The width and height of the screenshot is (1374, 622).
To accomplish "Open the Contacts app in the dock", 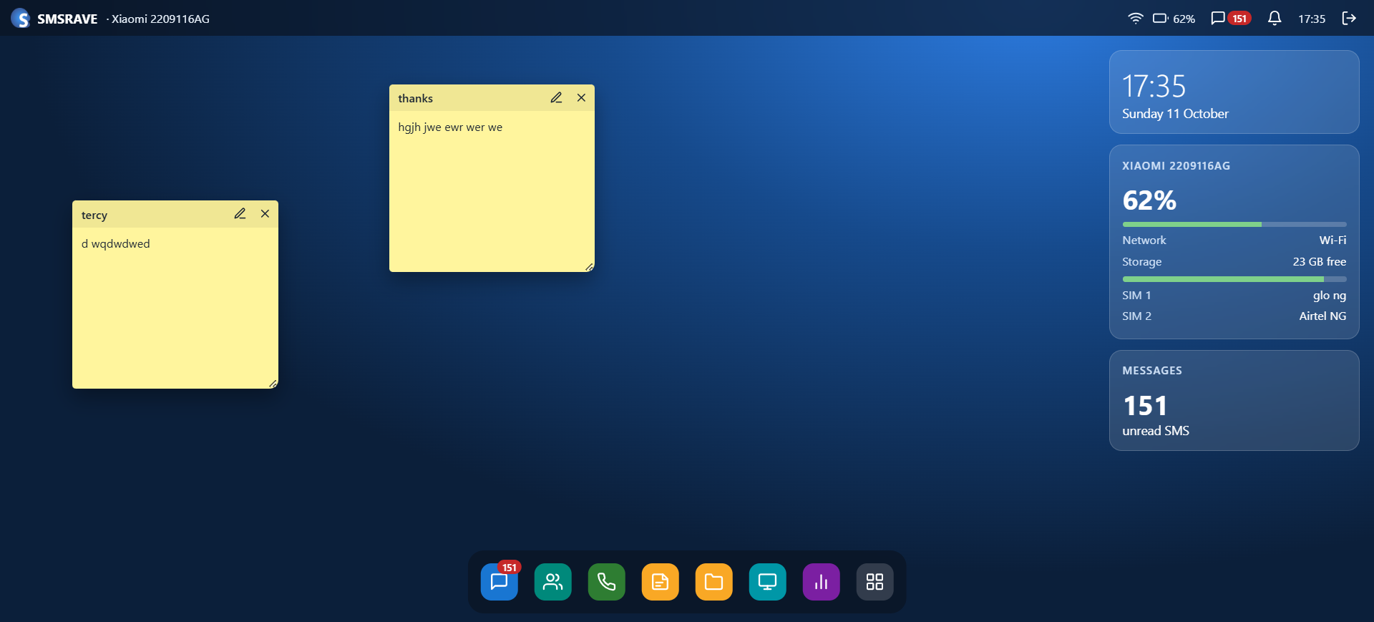I will point(553,582).
